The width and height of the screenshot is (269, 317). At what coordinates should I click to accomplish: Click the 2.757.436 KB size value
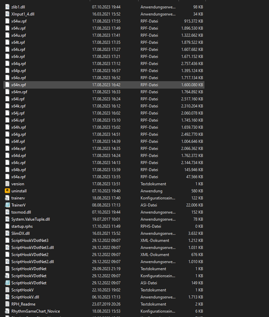(192, 63)
